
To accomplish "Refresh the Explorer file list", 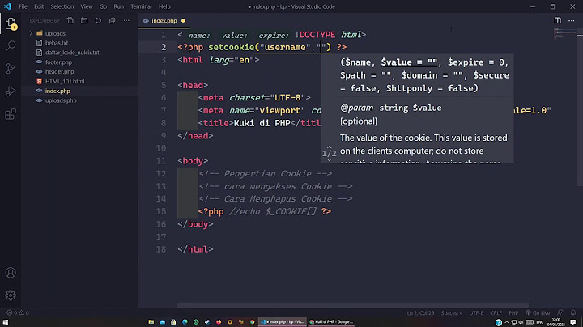I will pos(98,21).
